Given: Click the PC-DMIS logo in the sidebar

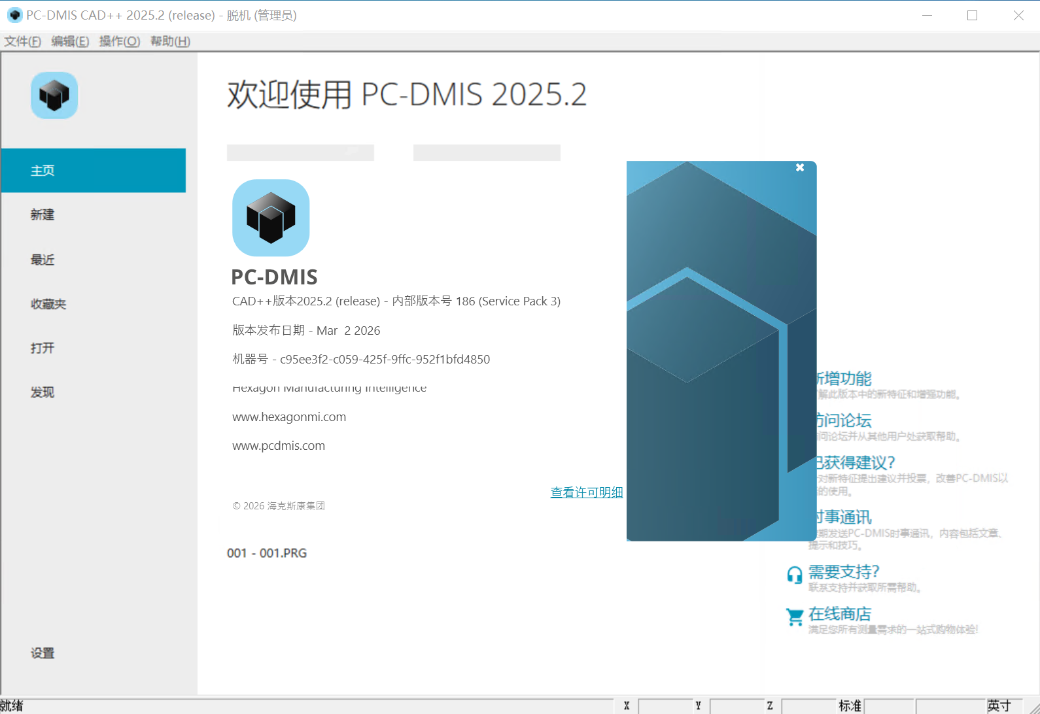Looking at the screenshot, I should click(x=54, y=95).
